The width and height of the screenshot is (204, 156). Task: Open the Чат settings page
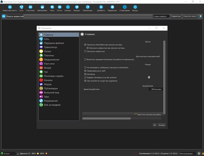pos(59,72)
